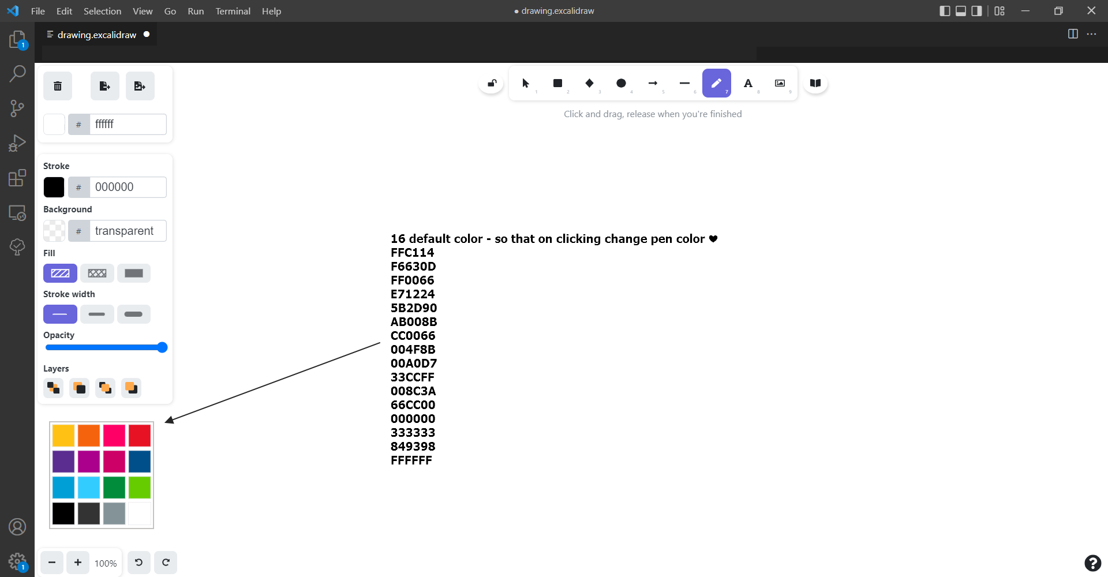Select the solid fill style

(x=134, y=273)
